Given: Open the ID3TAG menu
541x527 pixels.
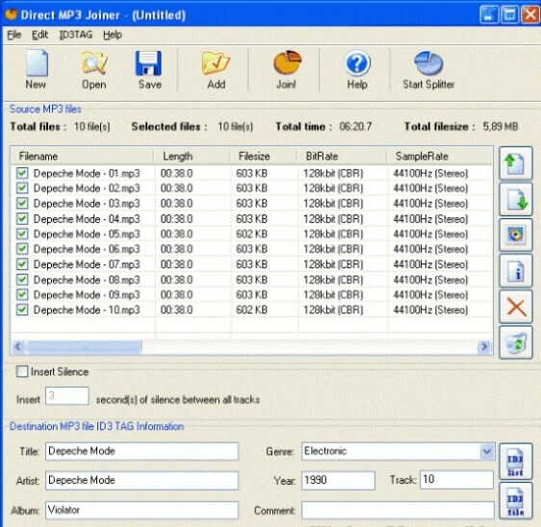Looking at the screenshot, I should pyautogui.click(x=76, y=35).
